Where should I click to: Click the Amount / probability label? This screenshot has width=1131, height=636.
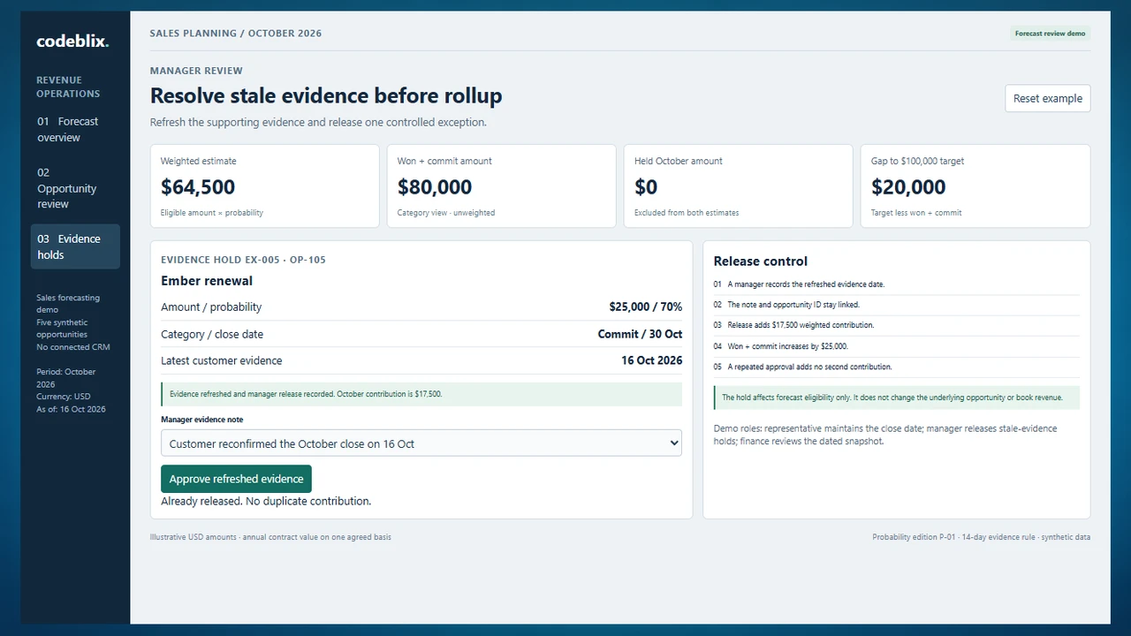click(x=211, y=307)
